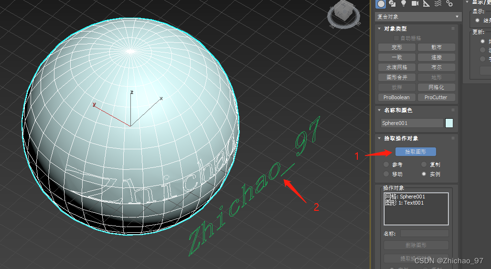Click the Sphere001 object name field
491x269 pixels.
[x=412, y=123]
